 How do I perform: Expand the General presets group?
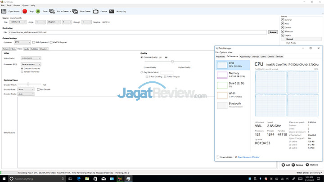(x=283, y=20)
